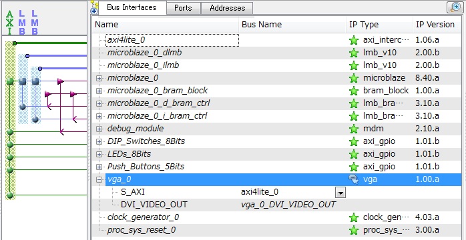
Task: Click the green star for clock_generator_0
Action: [354, 217]
